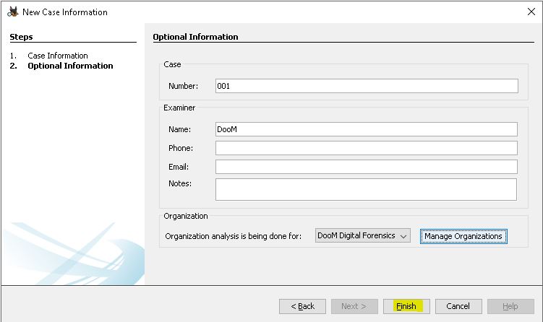Click into the Email text field
The height and width of the screenshot is (322, 543).
pos(367,167)
